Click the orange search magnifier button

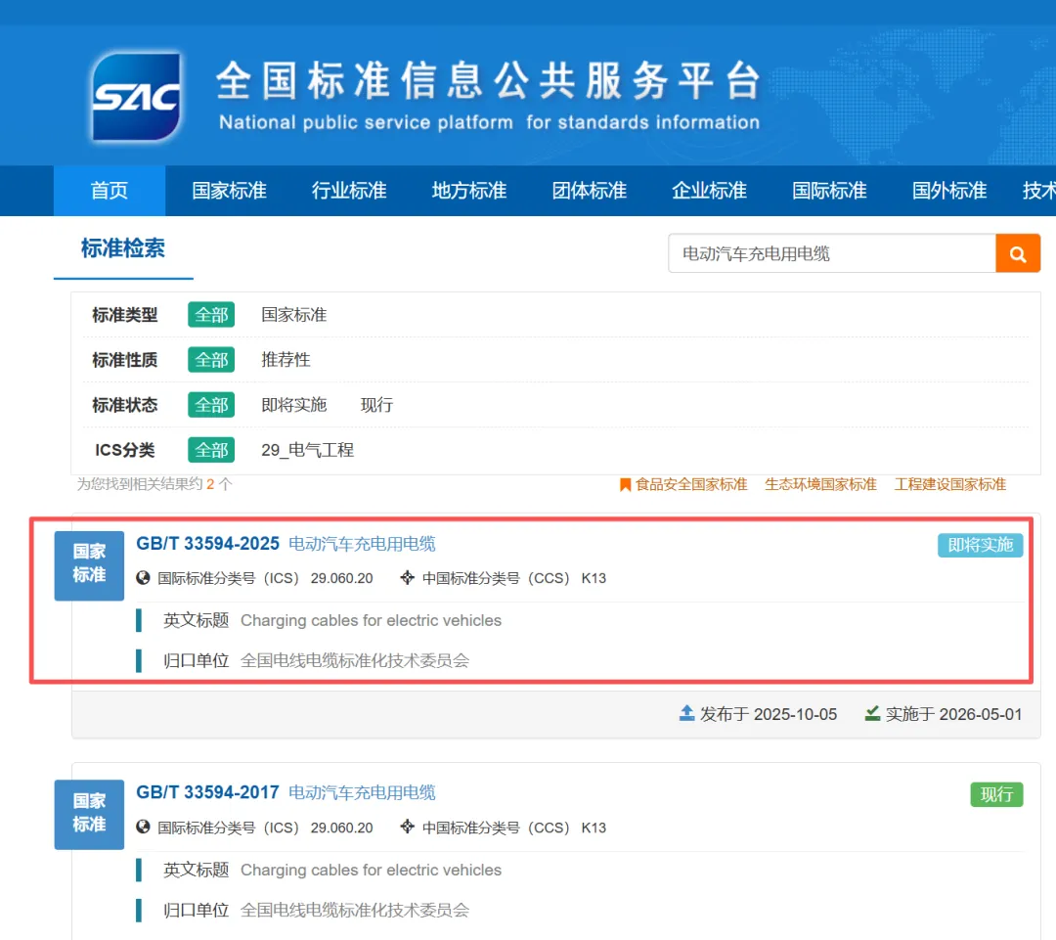pos(1018,253)
